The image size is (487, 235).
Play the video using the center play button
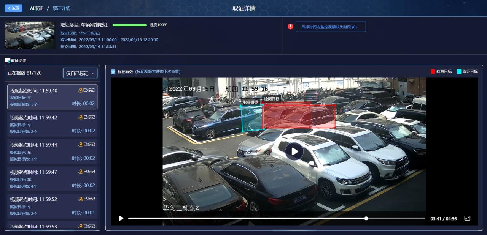point(294,151)
